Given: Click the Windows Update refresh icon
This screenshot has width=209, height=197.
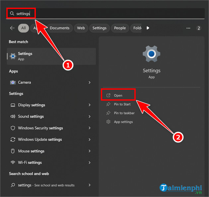Looking at the screenshot, I should [13, 140].
